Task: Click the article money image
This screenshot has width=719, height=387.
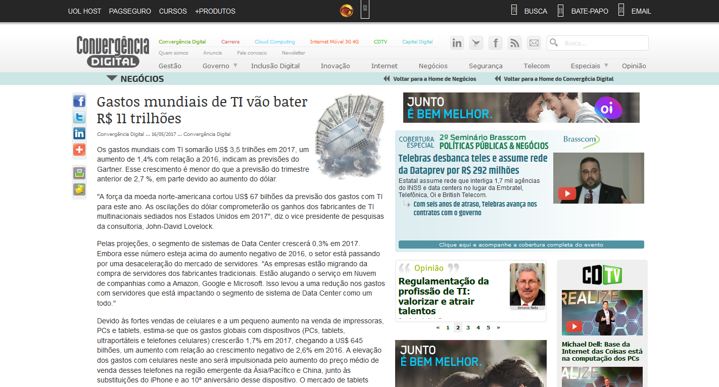Action: [350, 136]
